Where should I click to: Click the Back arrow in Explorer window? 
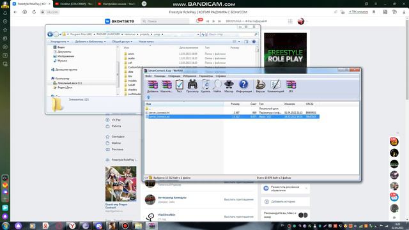pyautogui.click(x=50, y=34)
